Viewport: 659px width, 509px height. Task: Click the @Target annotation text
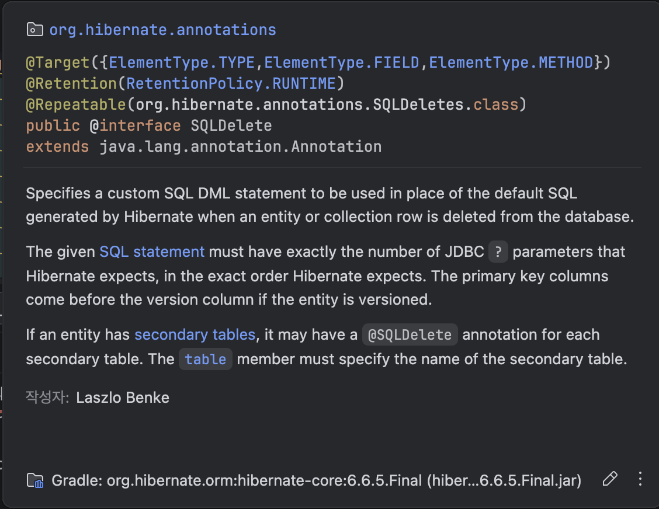[x=58, y=62]
